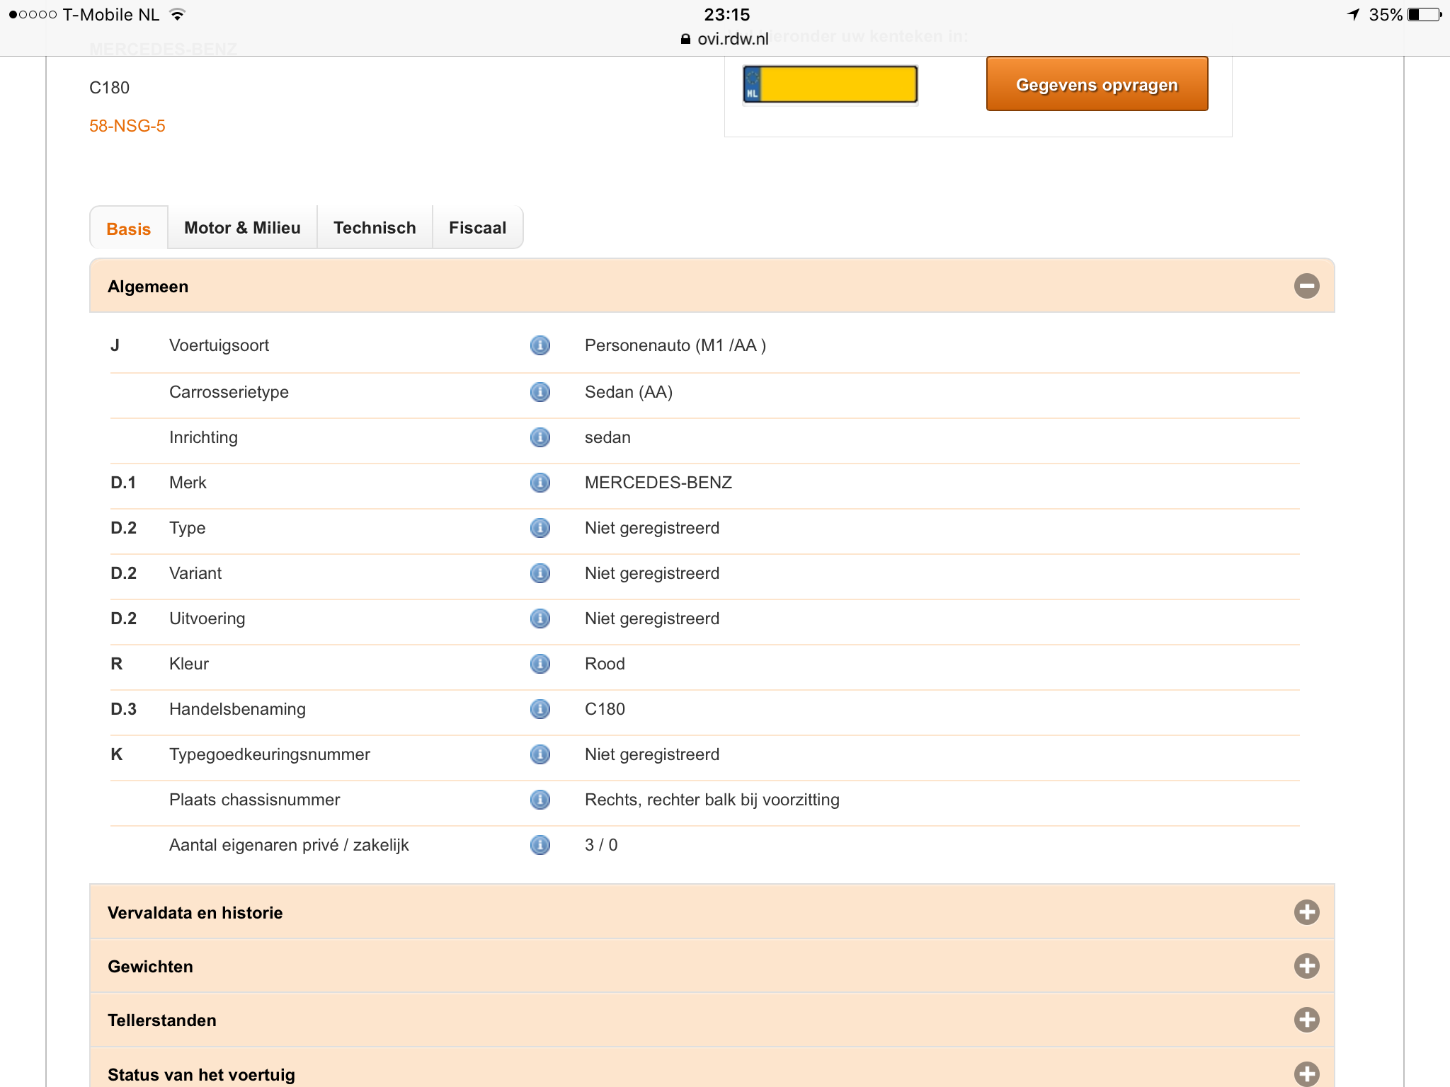Open info icon for Aantal eigenaren
The image size is (1450, 1087).
point(540,845)
